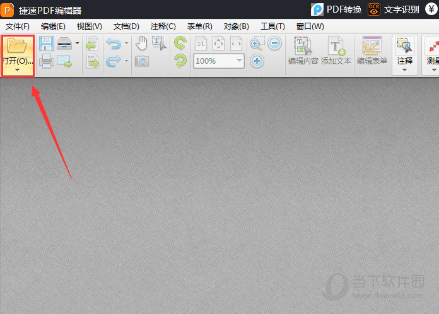Rotate view clockwise green arrow

(180, 61)
